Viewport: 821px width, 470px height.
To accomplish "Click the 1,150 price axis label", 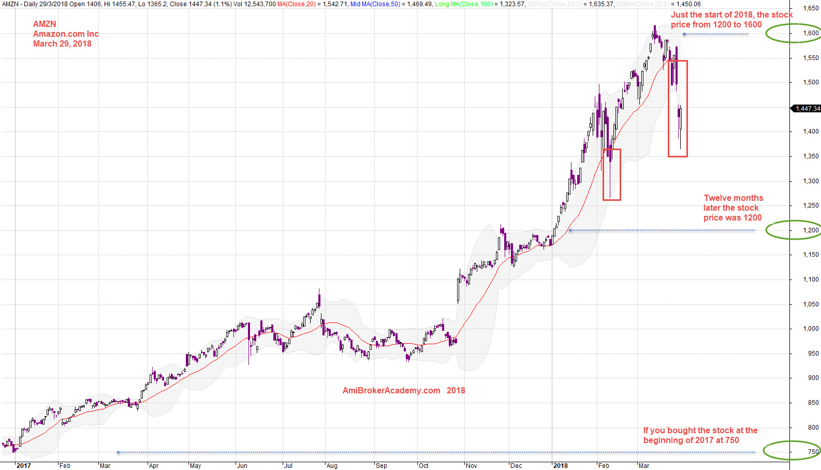I will click(x=811, y=255).
